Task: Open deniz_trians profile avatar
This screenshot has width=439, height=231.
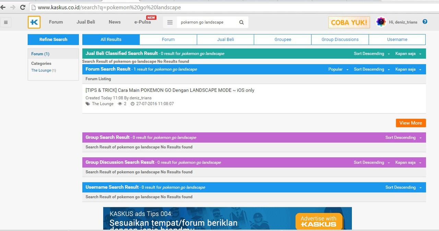Action: (x=381, y=22)
